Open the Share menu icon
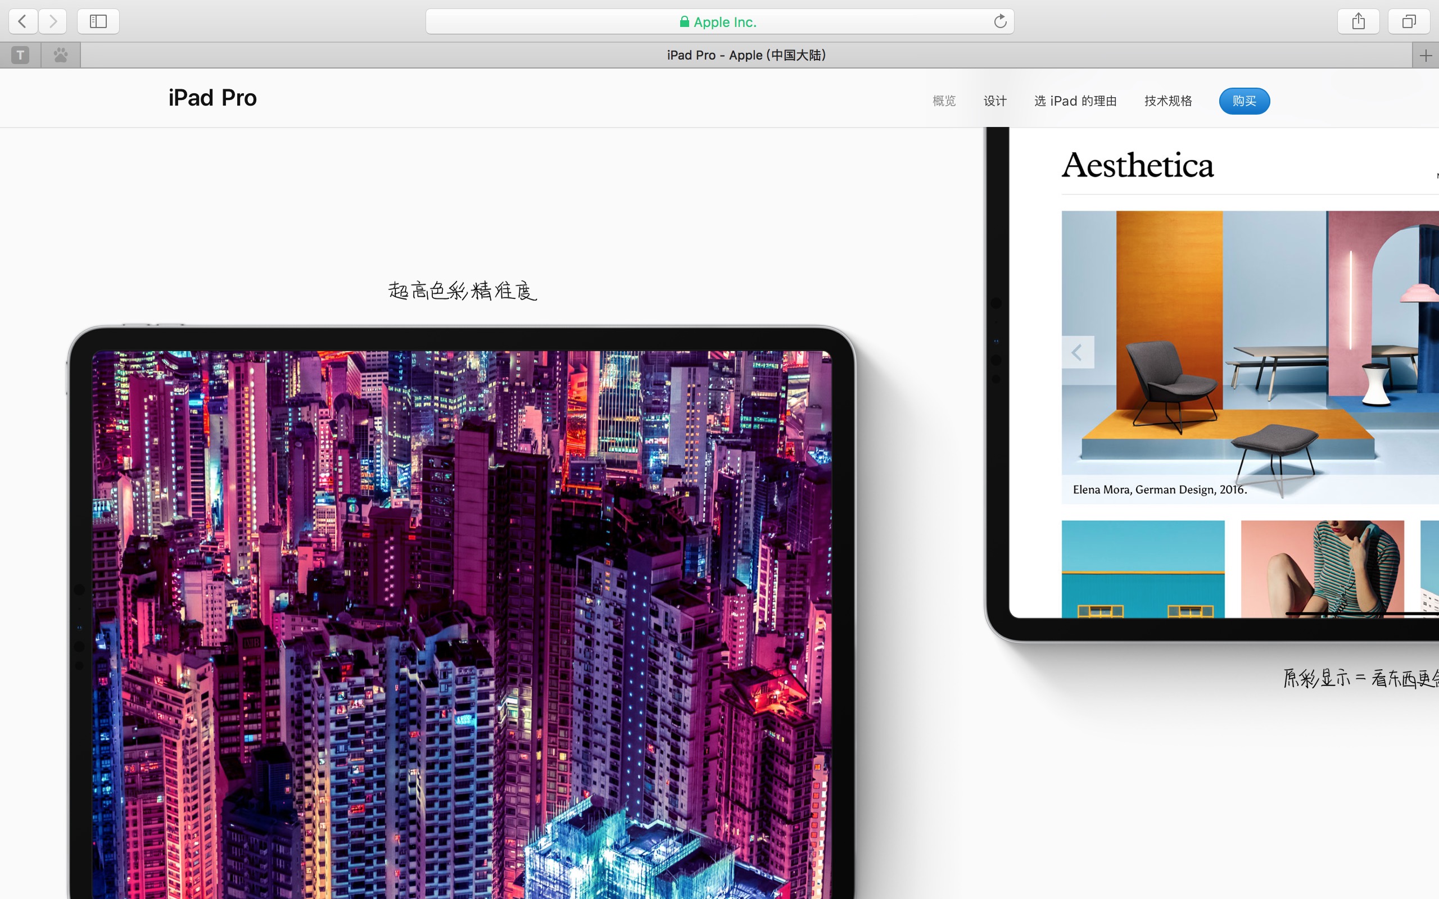The width and height of the screenshot is (1439, 899). pyautogui.click(x=1358, y=21)
